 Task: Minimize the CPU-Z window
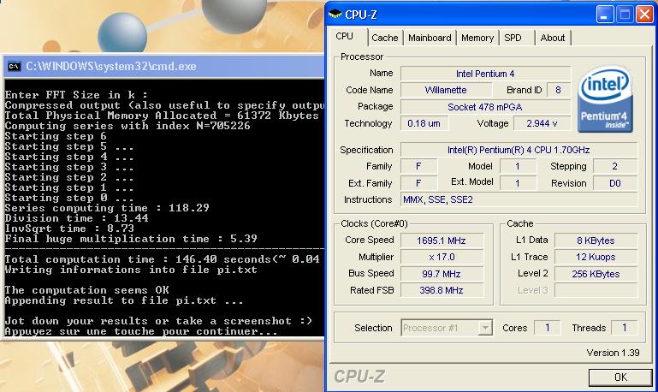pos(604,15)
